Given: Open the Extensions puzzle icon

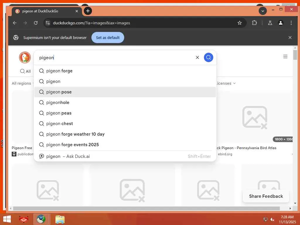Looking at the screenshot, I should tap(254, 23).
